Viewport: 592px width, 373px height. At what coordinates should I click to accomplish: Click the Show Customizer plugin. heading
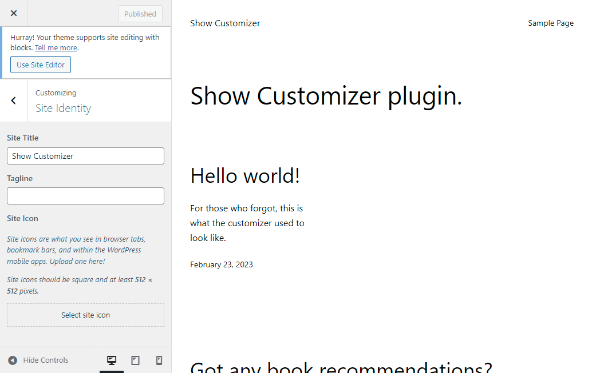tap(326, 96)
